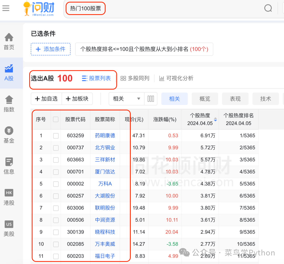Screen dimensions: 284x264
Task: Click the 20.04 change value
Action: tap(172, 232)
